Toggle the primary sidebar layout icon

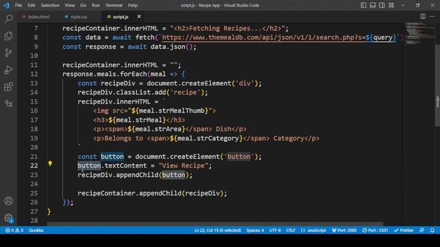coord(364,5)
